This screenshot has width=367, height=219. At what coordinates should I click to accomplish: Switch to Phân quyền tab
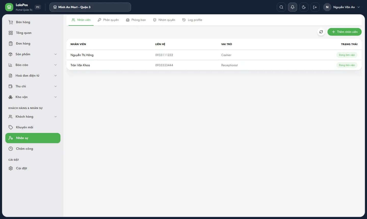108,20
